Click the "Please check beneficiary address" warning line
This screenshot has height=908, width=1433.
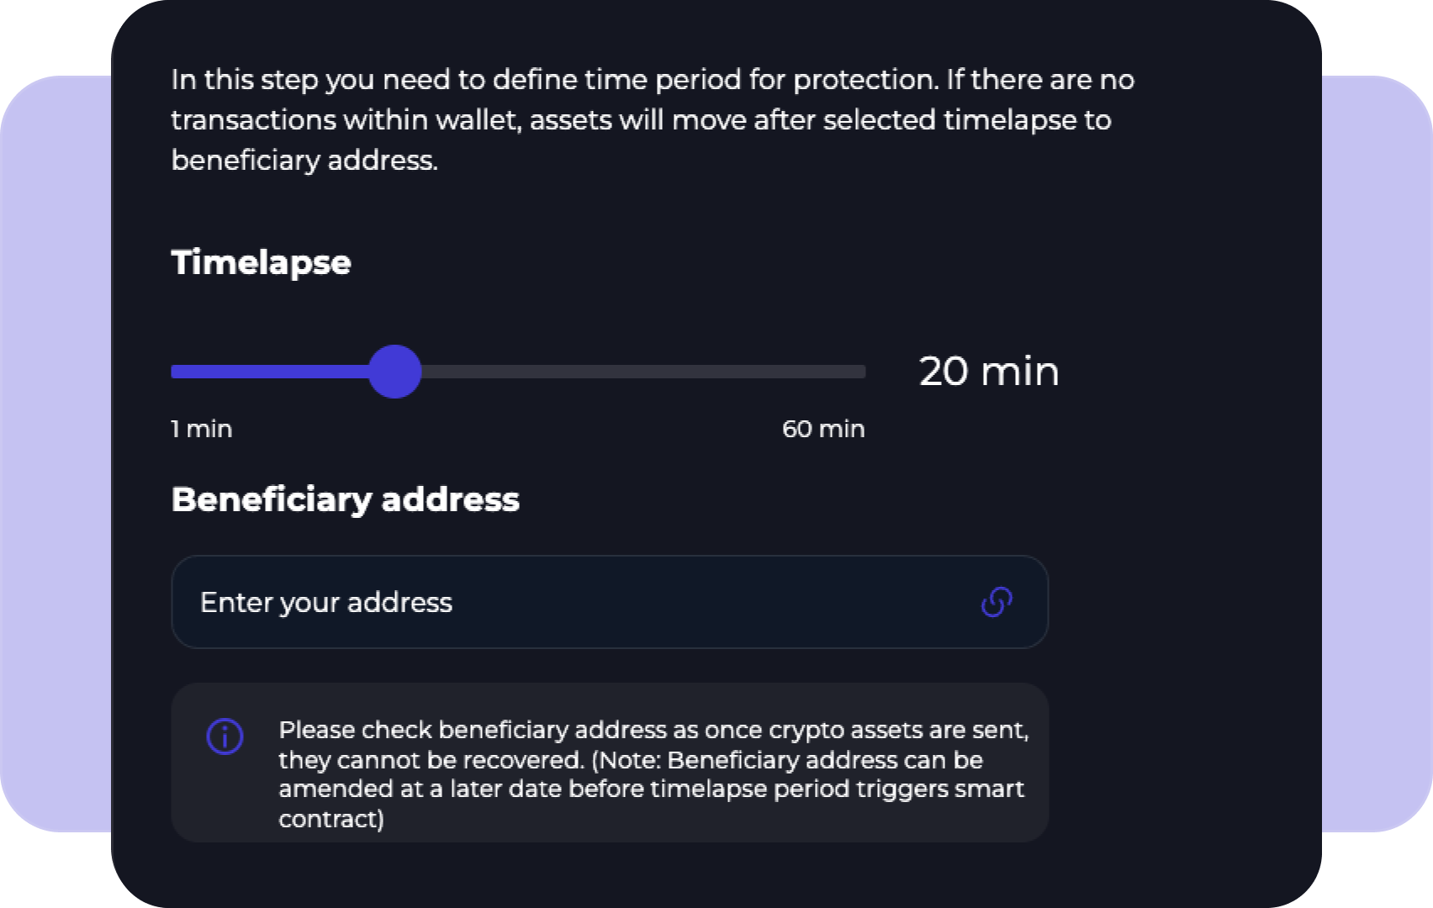pos(653,730)
